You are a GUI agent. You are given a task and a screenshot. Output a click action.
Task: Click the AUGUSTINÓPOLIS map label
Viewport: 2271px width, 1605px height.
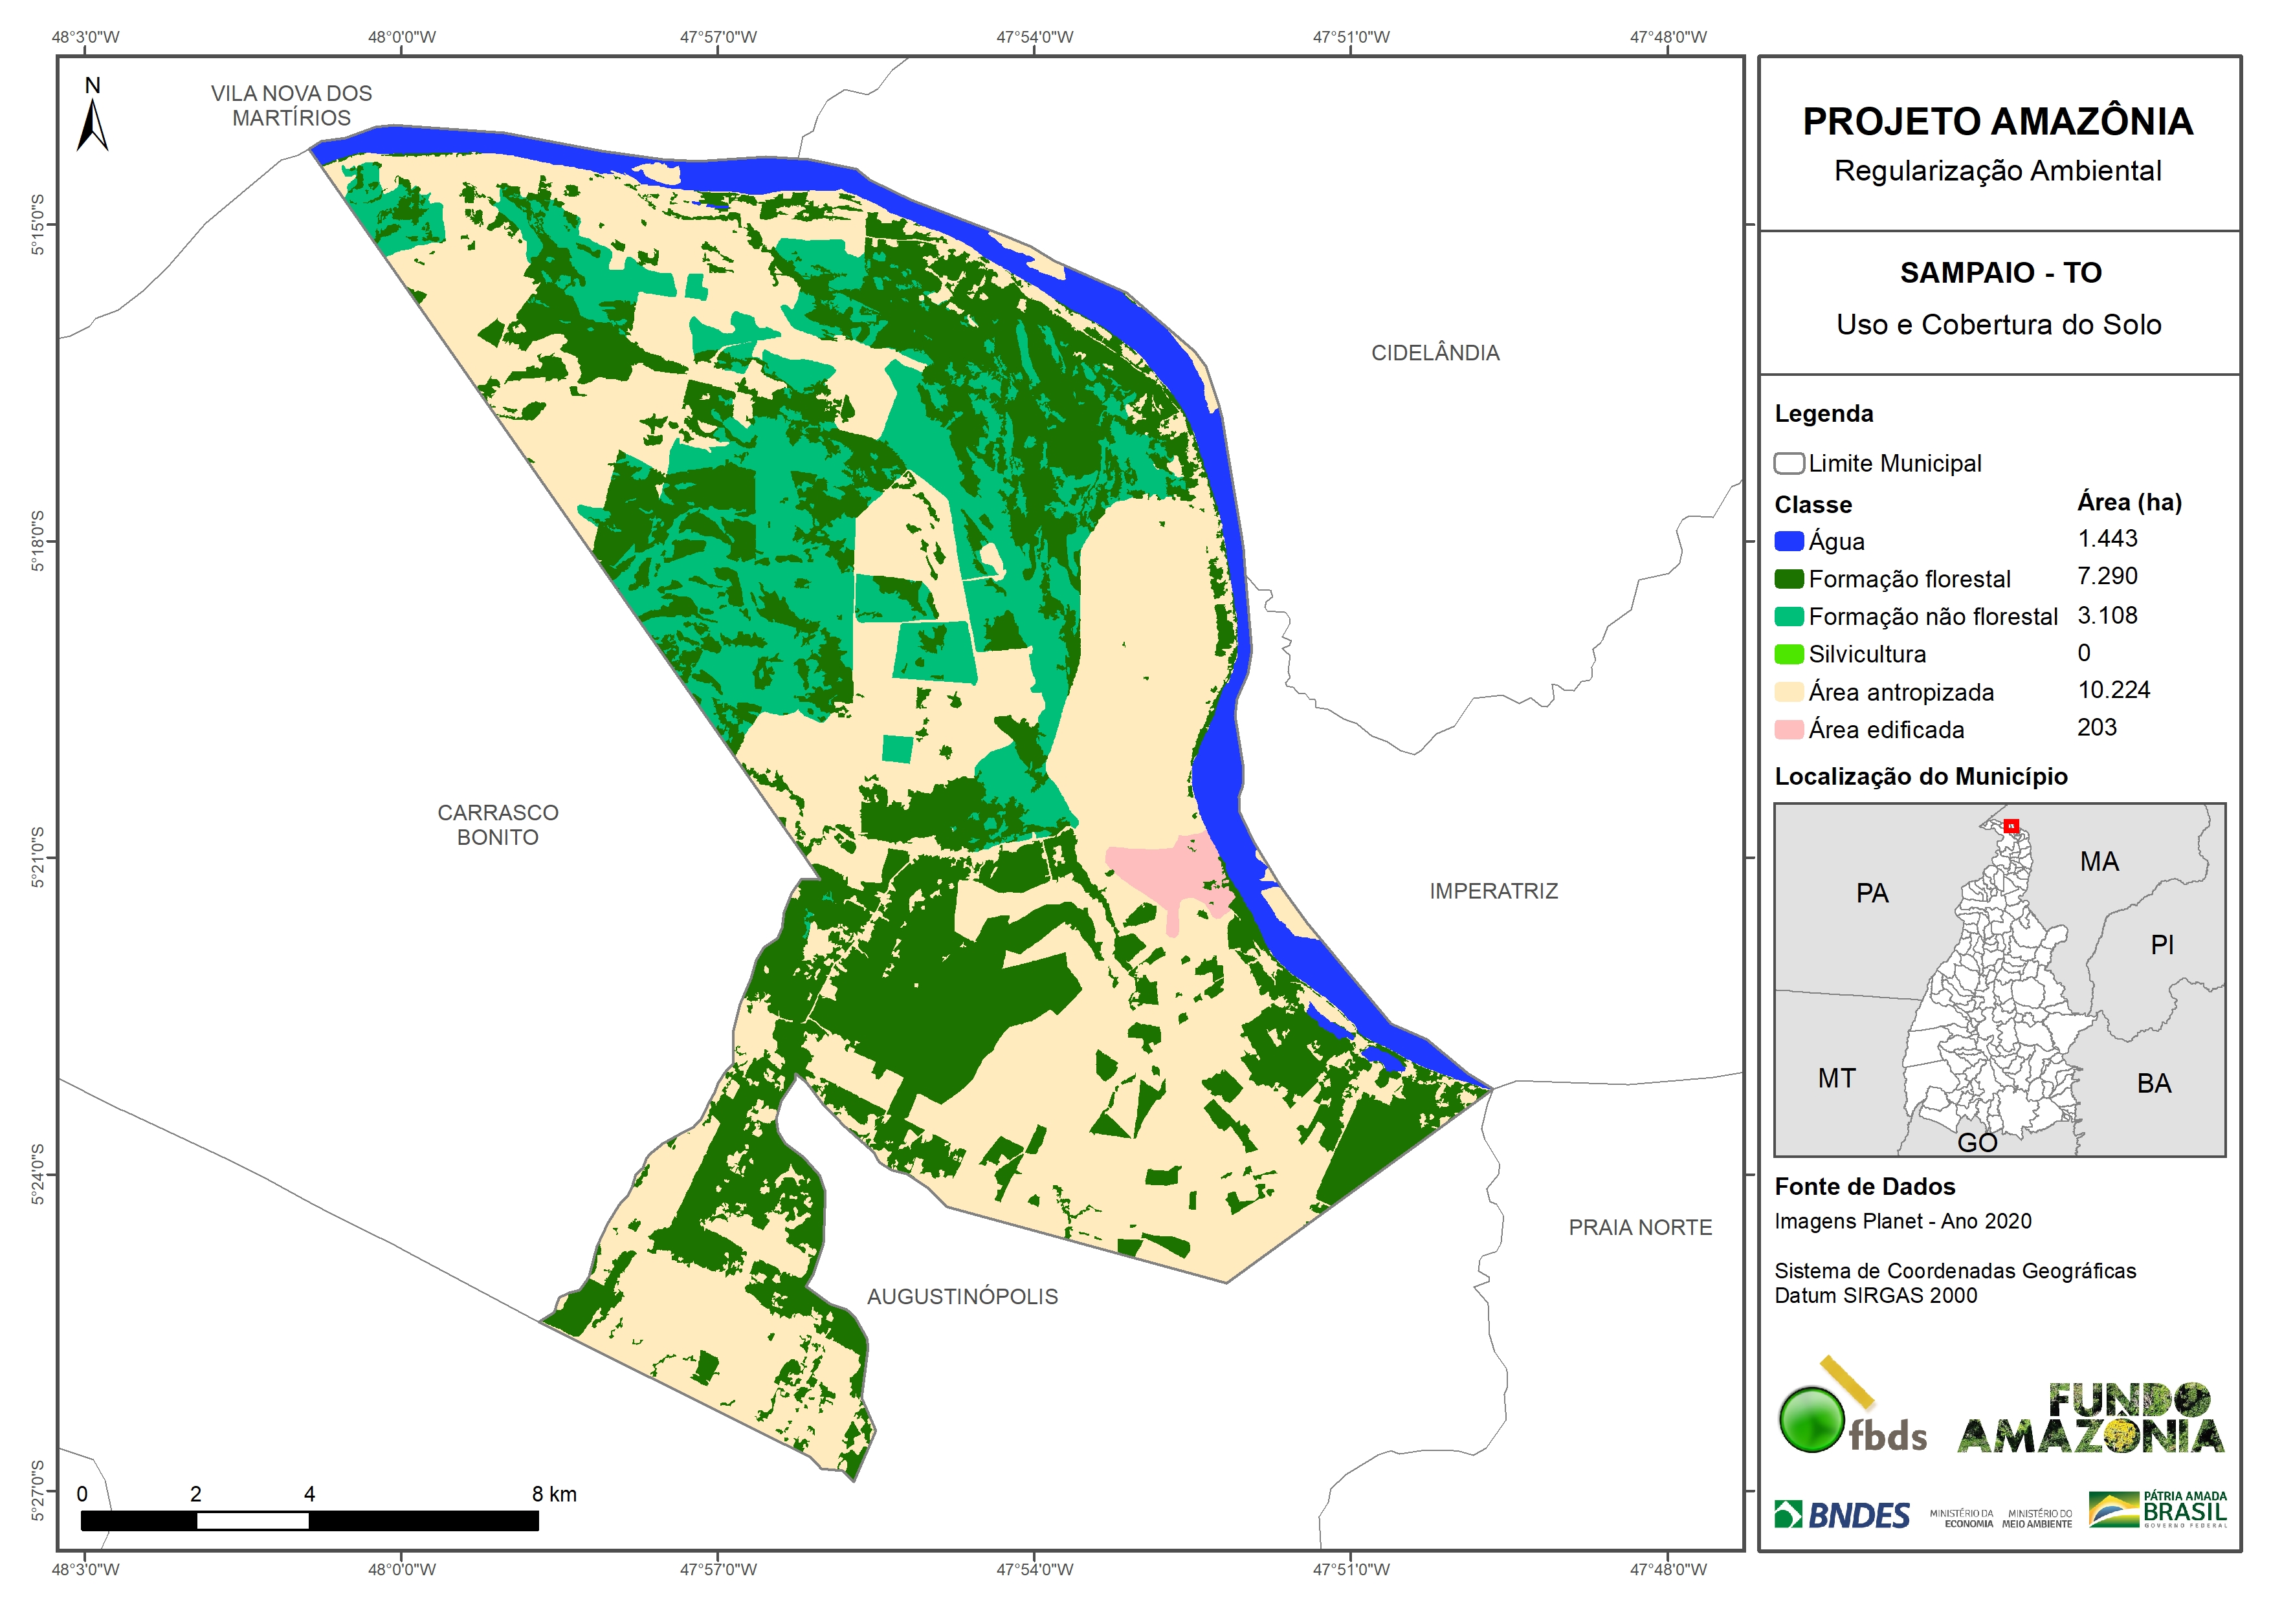962,1296
